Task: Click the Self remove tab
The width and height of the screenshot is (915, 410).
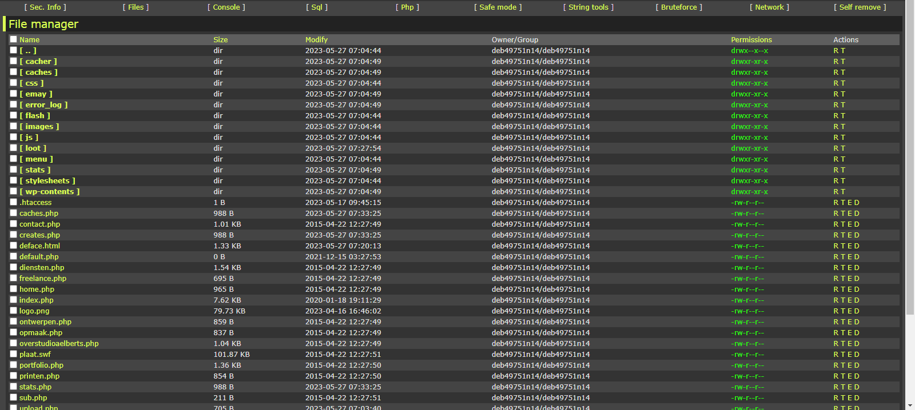Action: click(x=860, y=7)
